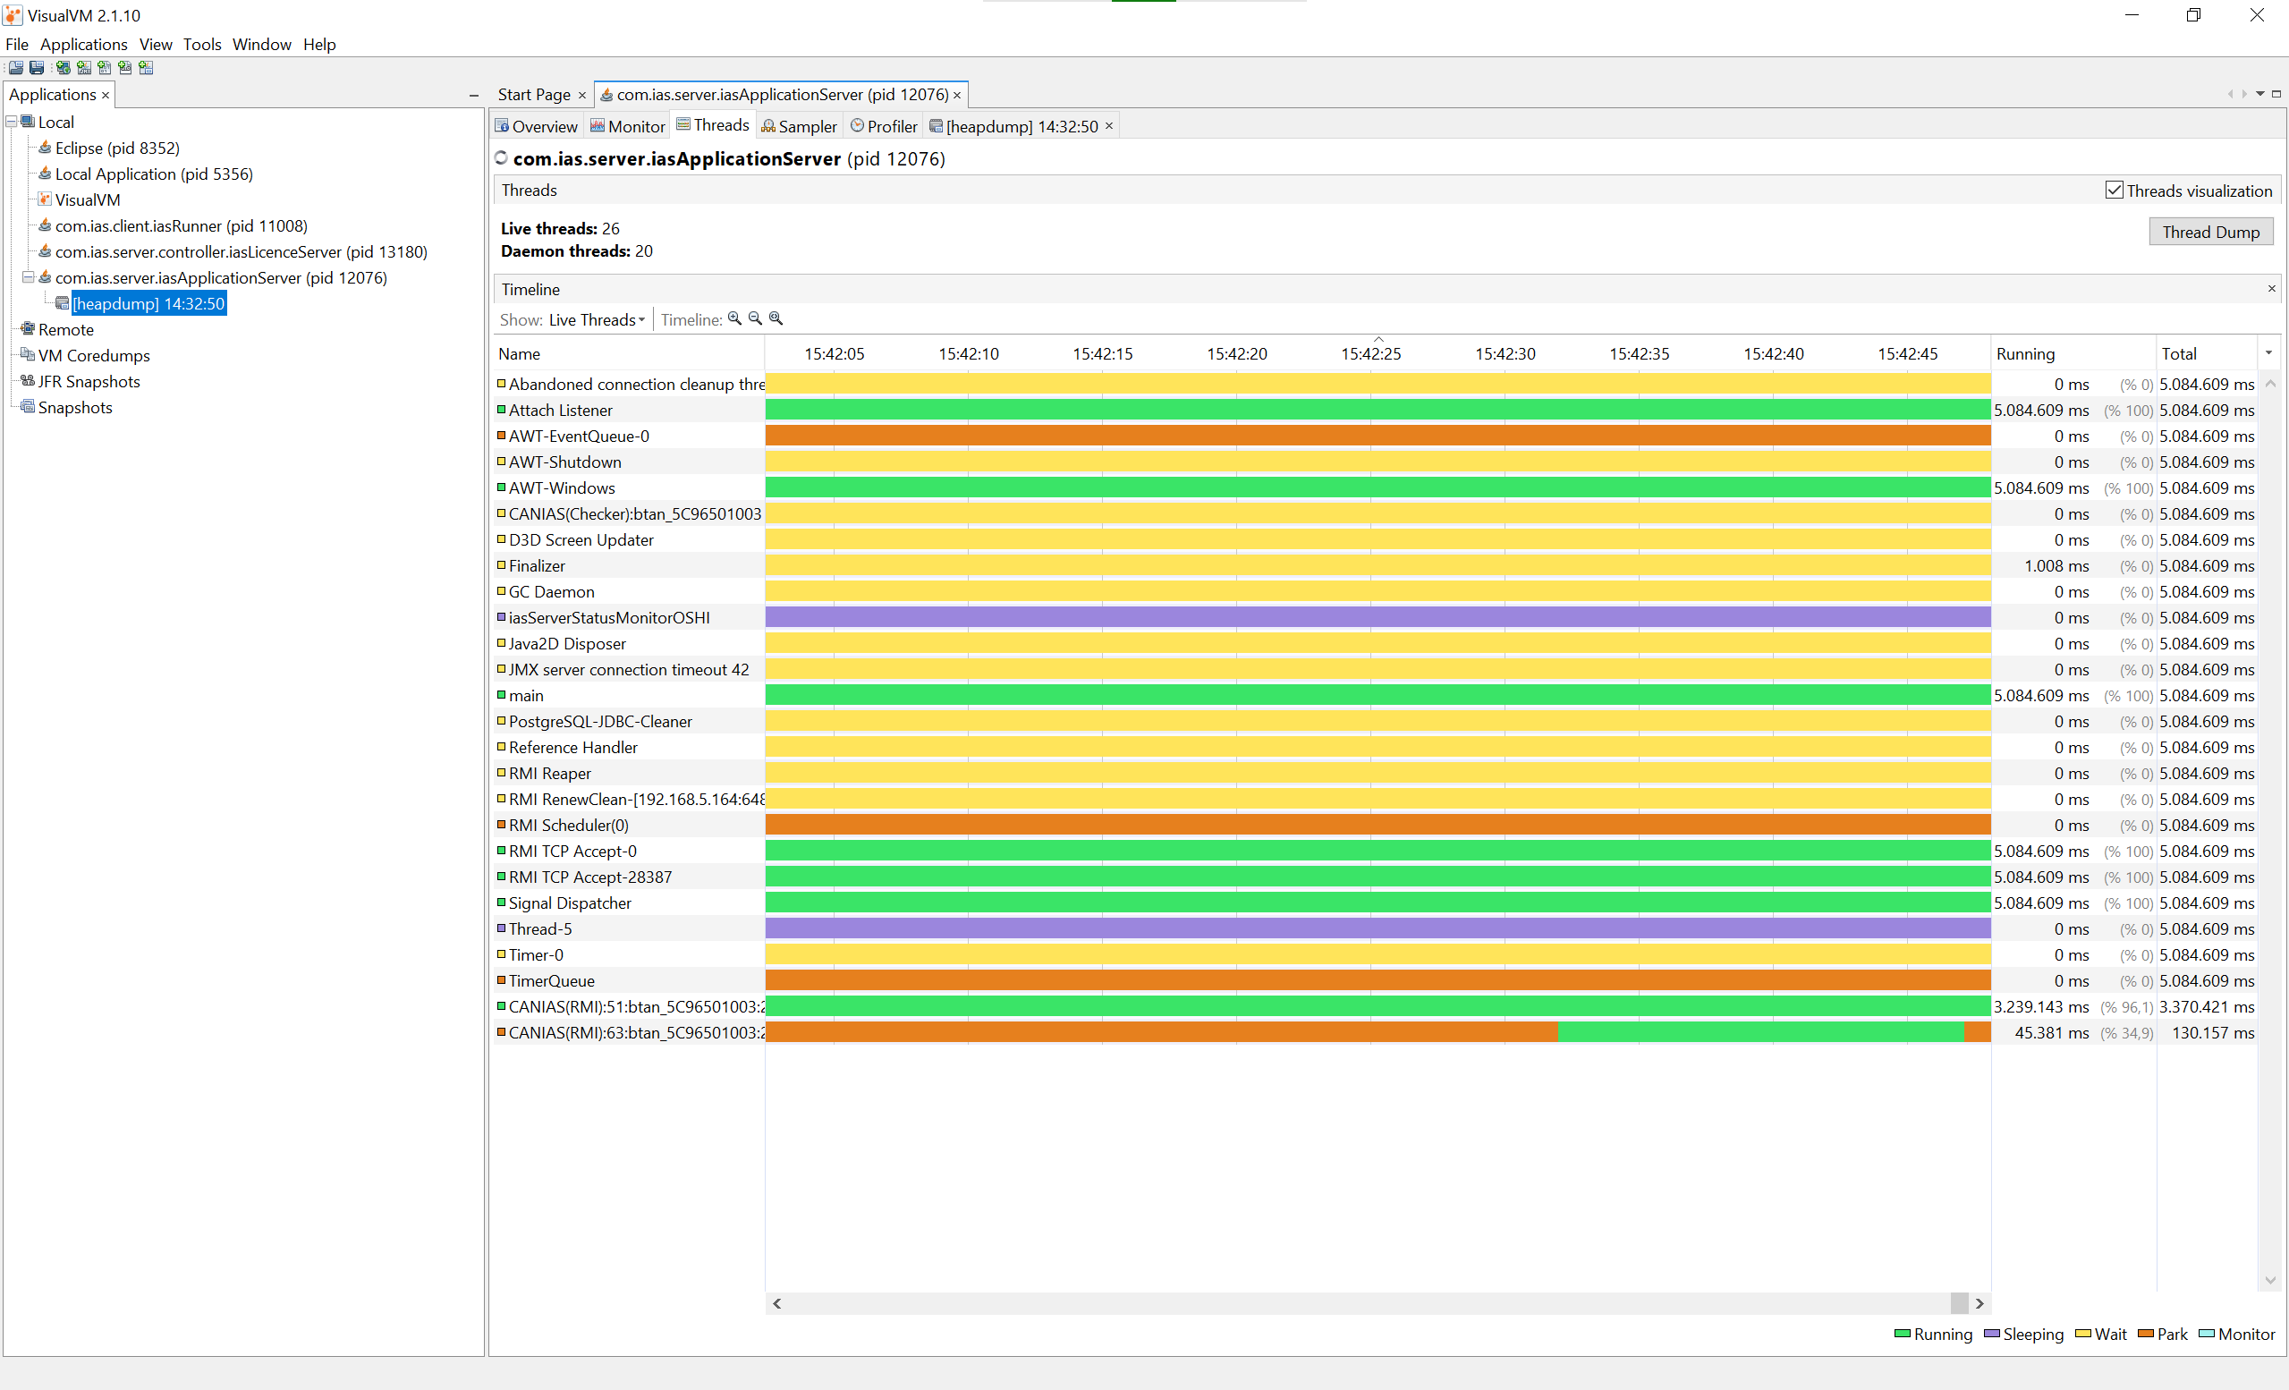Close the Timeline section with its x
This screenshot has height=1390, width=2289.
2271,289
